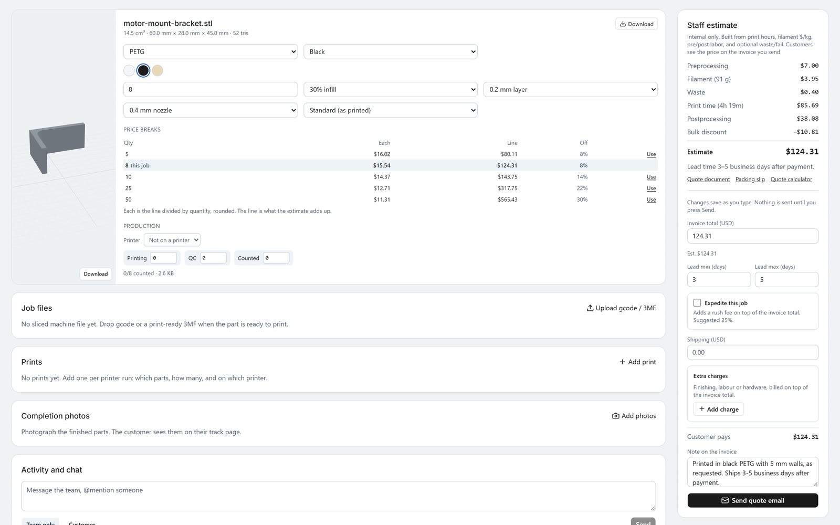Click the quantity field showing 8
The height and width of the screenshot is (525, 840).
tap(211, 89)
